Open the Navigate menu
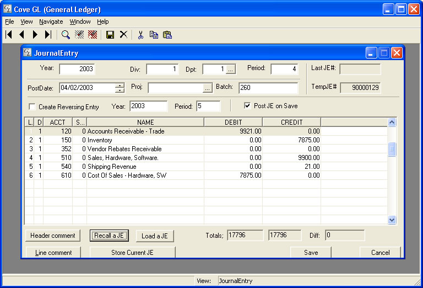423x288 pixels. [x=51, y=22]
